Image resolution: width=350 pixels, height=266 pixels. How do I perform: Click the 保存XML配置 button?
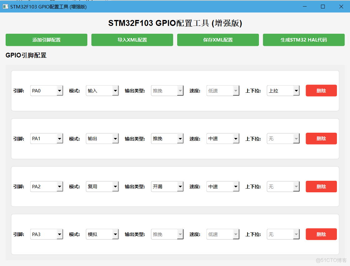218,40
